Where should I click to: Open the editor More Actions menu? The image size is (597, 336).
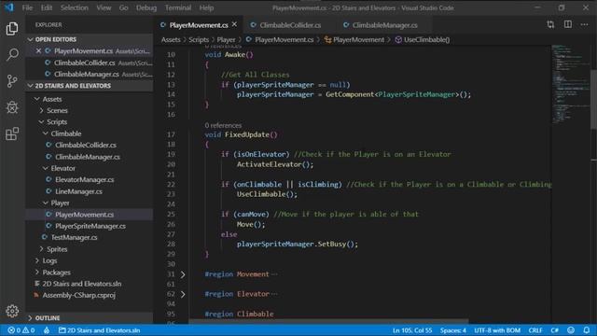click(x=585, y=25)
